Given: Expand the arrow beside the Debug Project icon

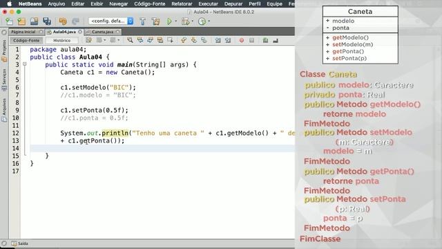Looking at the screenshot, I should point(193,21).
